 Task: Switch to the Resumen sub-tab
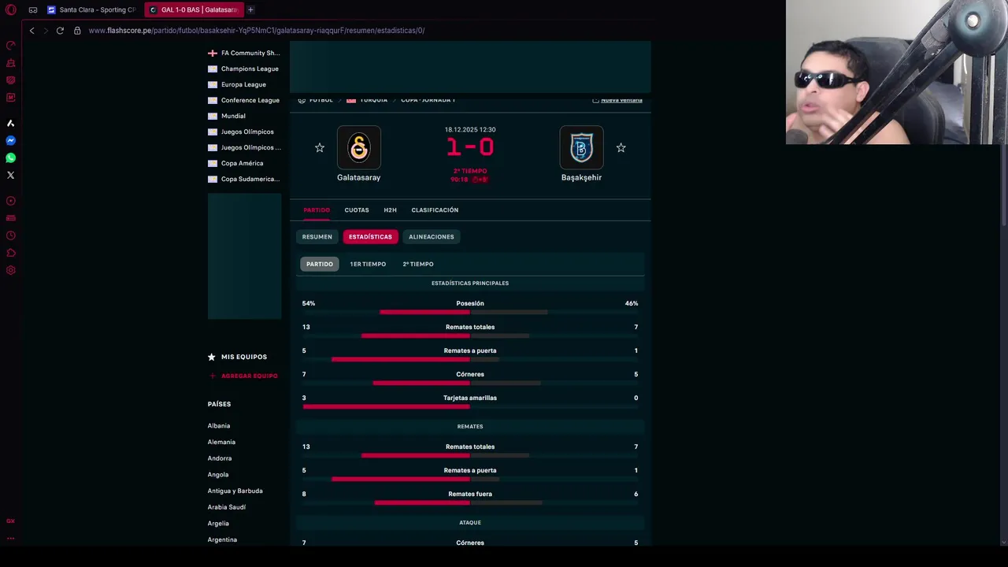317,236
